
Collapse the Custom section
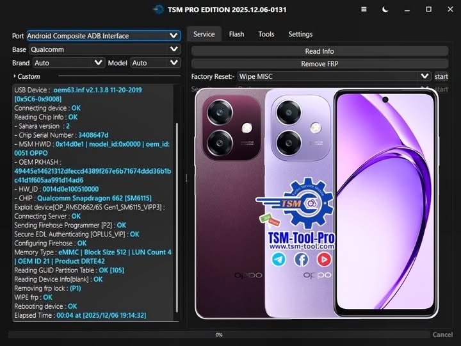click(15, 76)
